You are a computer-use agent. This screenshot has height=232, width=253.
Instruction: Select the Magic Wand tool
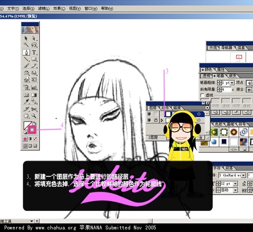(26, 44)
